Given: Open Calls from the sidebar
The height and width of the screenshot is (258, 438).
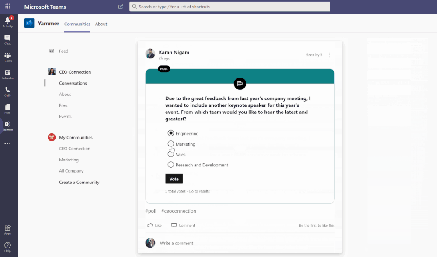Looking at the screenshot, I should coord(7,91).
